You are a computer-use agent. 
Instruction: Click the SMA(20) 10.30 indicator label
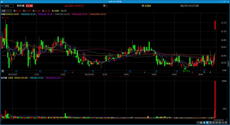(x=45, y=14)
